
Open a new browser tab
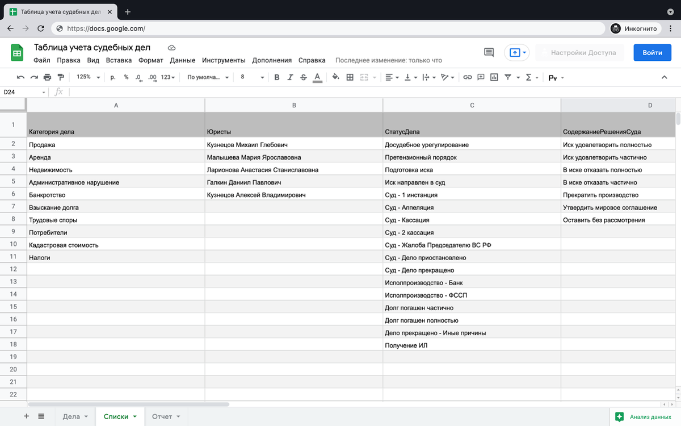pos(128,11)
